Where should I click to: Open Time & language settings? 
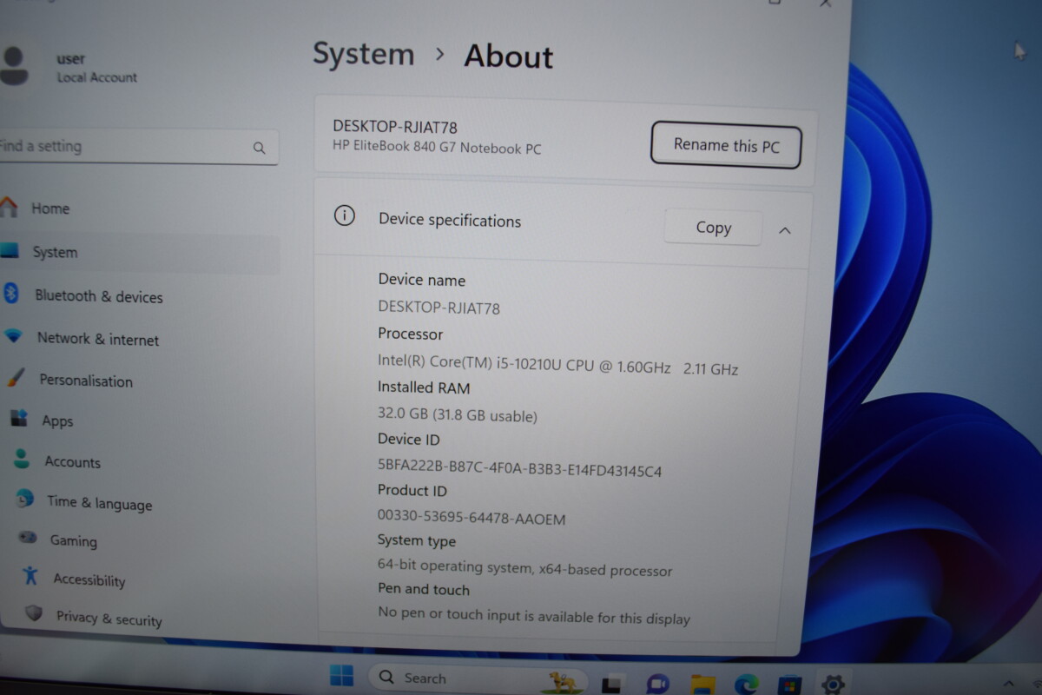tap(99, 503)
